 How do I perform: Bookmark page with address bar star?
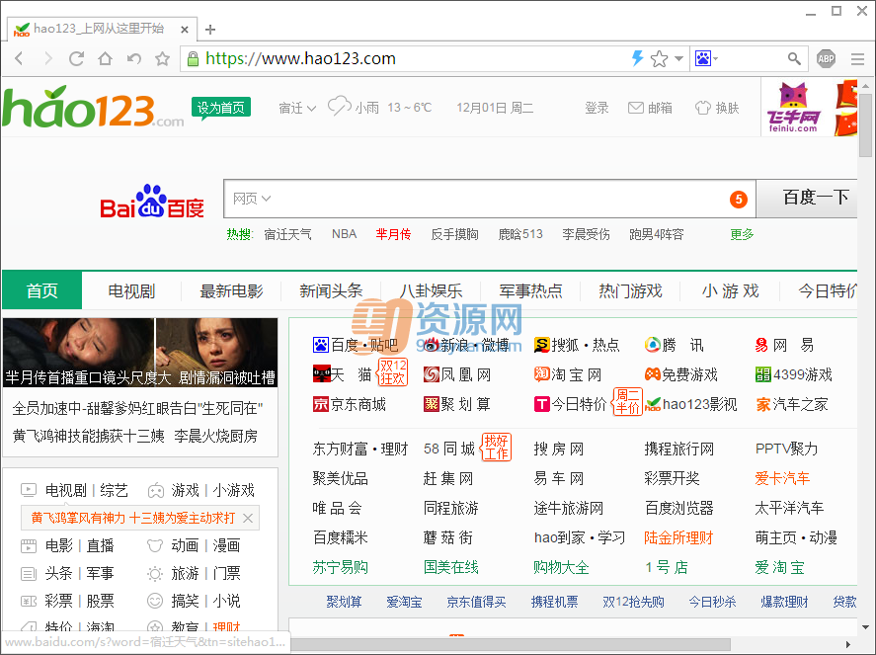(660, 58)
